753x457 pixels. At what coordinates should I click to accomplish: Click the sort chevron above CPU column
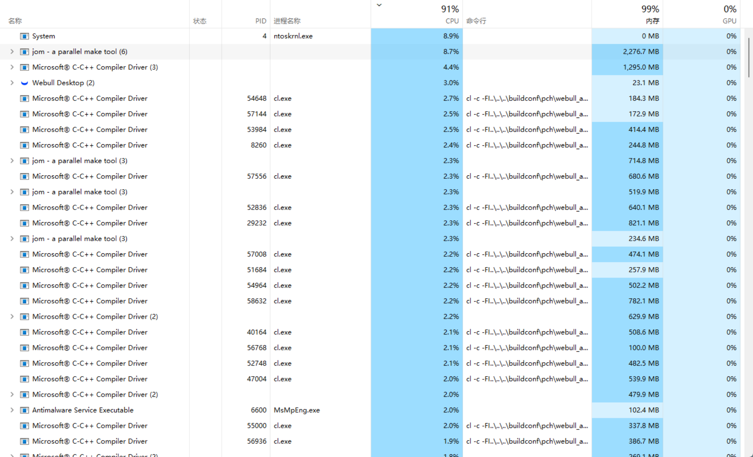(379, 5)
